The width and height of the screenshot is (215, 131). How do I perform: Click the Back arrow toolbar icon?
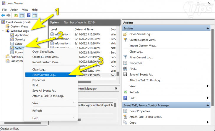coord(3,15)
